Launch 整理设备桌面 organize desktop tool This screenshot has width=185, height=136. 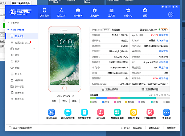click(117, 114)
